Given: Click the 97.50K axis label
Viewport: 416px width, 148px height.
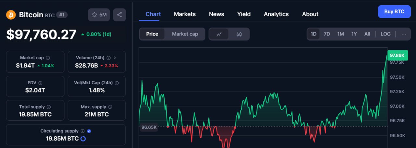Looking at the screenshot, I should coord(397,77).
